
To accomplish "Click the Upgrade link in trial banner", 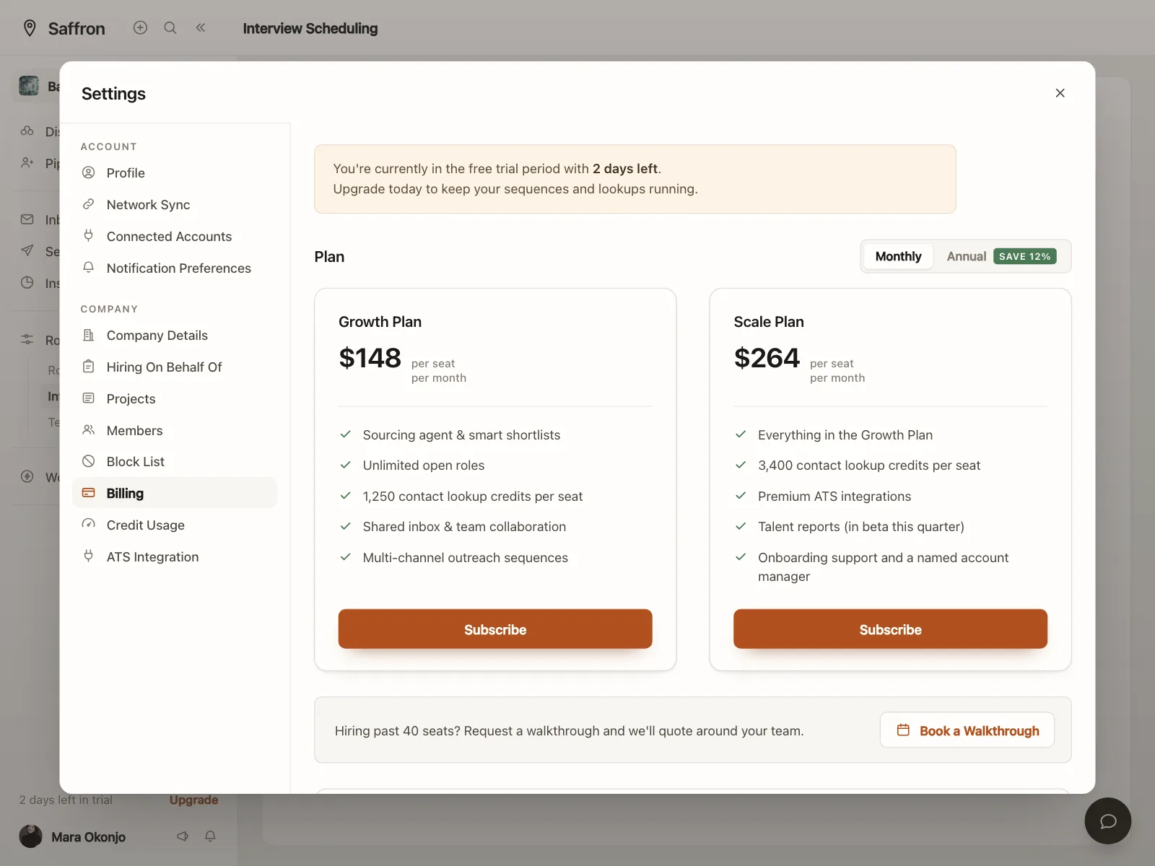I will point(193,800).
